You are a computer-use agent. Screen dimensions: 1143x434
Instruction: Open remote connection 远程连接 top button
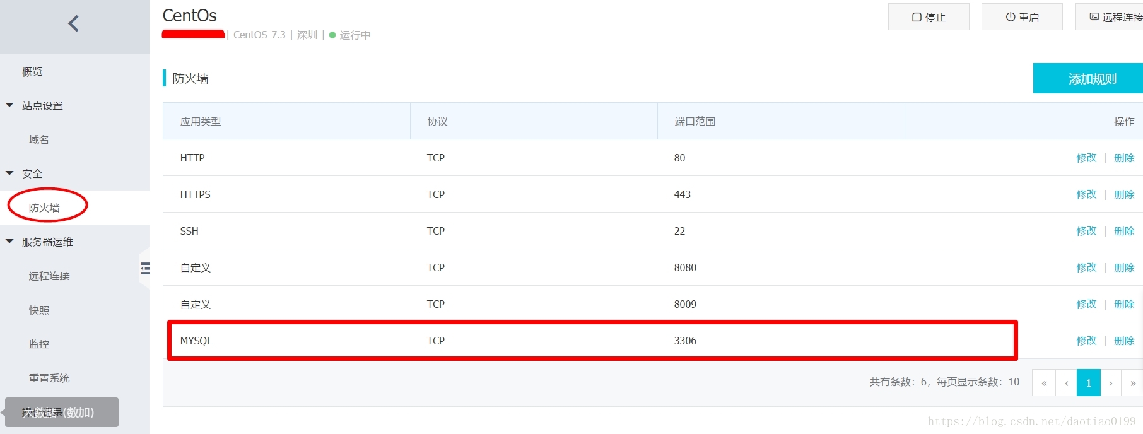(1110, 17)
